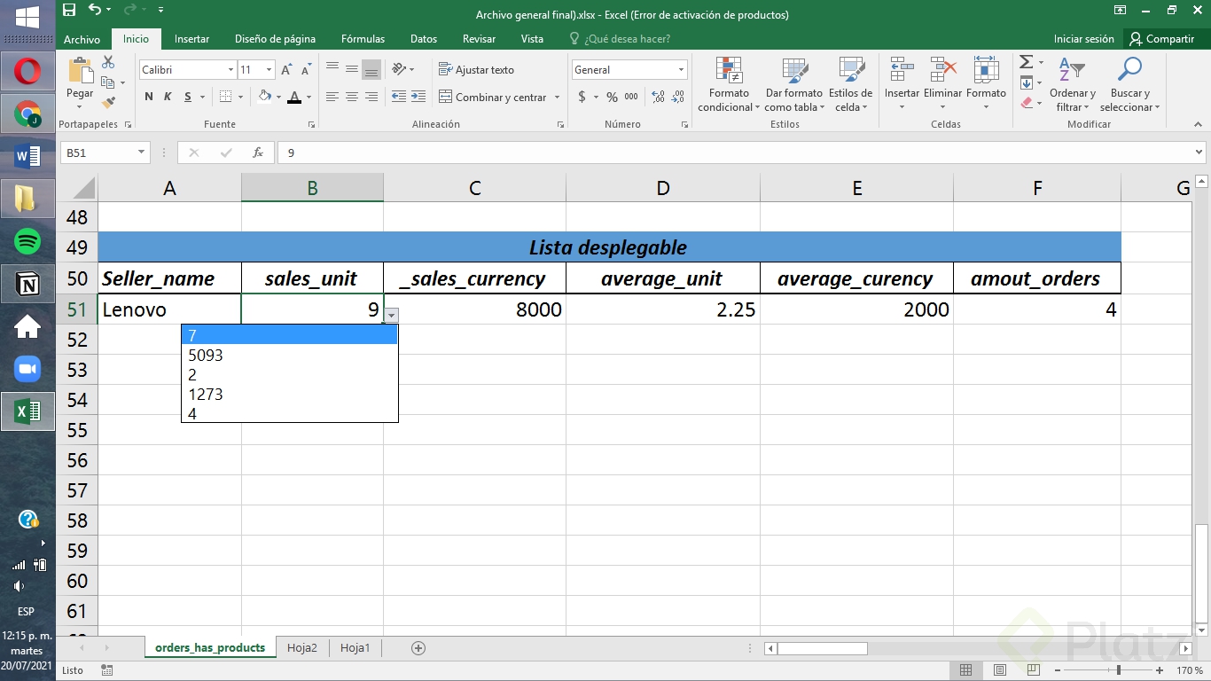Decrease font size with small A icon
The height and width of the screenshot is (681, 1211).
tap(306, 70)
